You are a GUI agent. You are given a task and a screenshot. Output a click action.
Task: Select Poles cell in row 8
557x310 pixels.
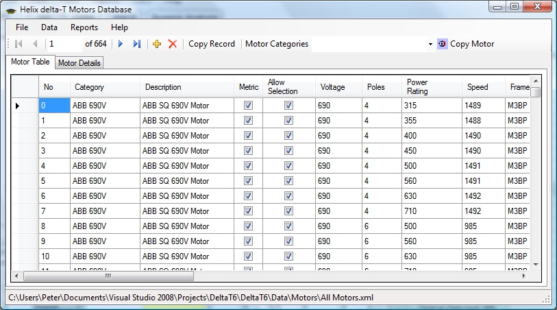click(x=382, y=226)
